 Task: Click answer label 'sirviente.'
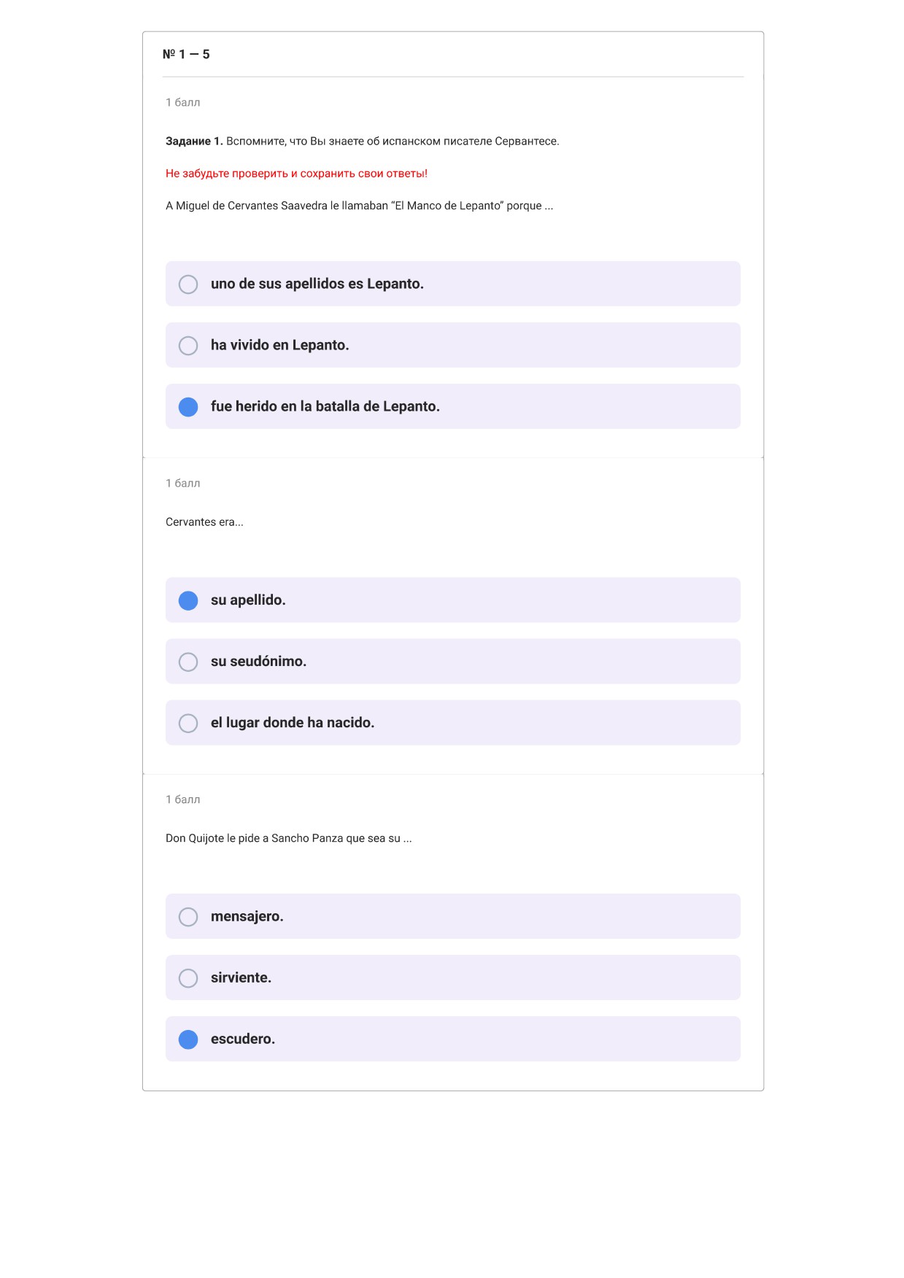[x=242, y=977]
